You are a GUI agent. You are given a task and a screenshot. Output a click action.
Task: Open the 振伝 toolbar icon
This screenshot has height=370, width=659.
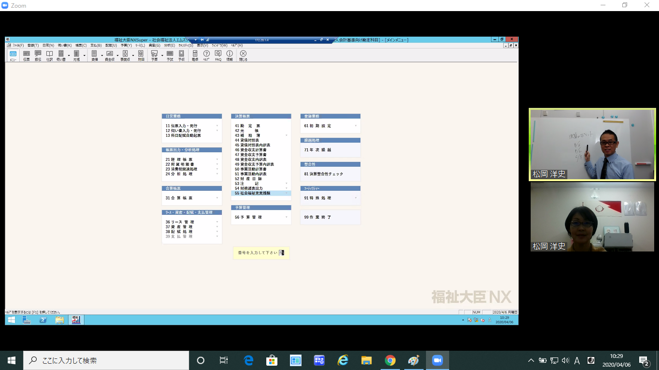click(38, 55)
